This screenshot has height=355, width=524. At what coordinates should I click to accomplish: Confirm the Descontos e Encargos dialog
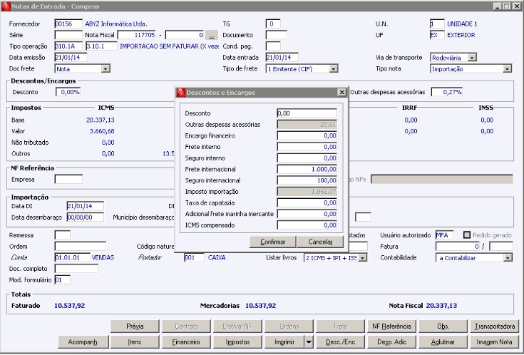tap(272, 242)
